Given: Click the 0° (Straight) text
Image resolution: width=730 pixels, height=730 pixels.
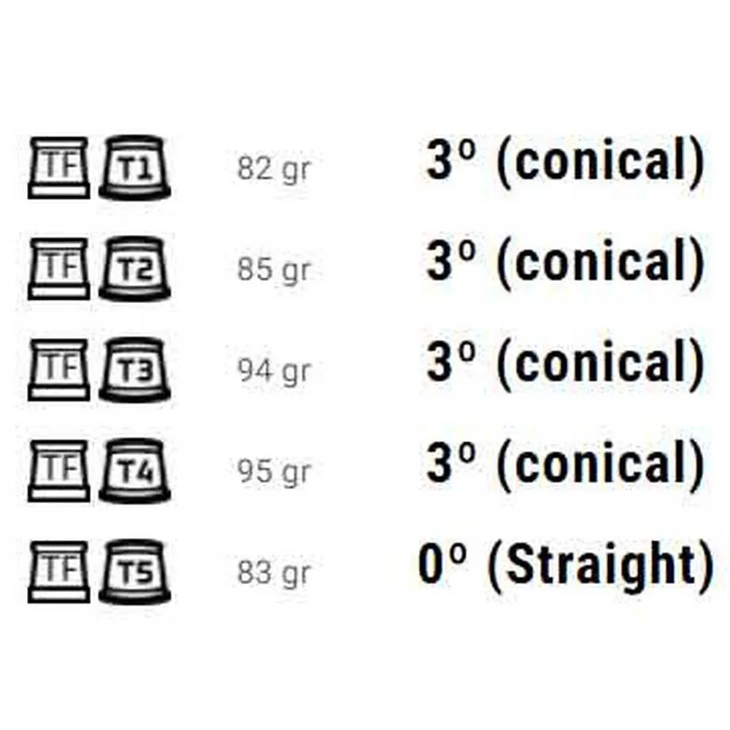Looking at the screenshot, I should [x=565, y=566].
